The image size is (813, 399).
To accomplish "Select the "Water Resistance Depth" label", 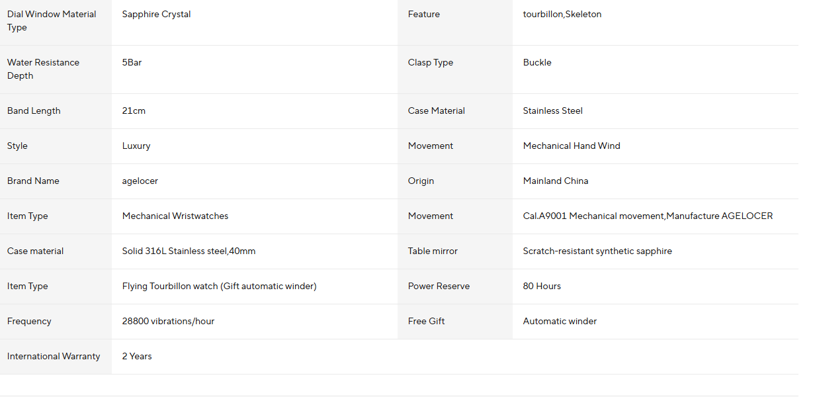I will tap(43, 69).
